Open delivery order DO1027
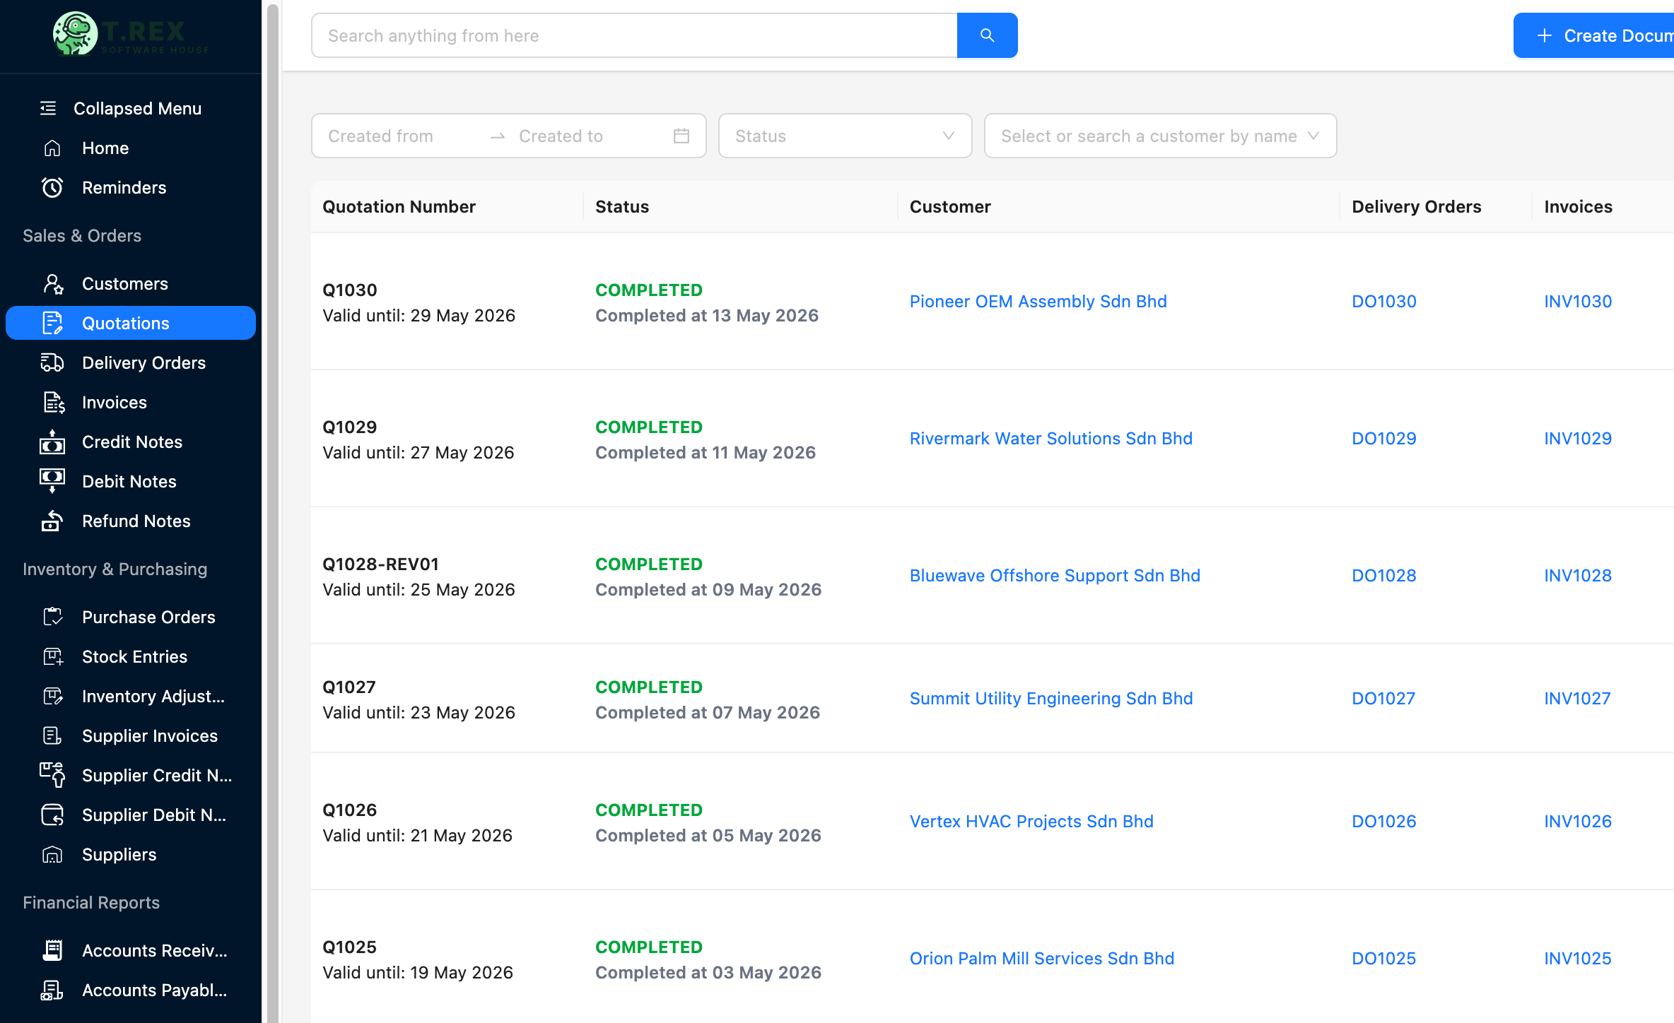The image size is (1674, 1023). (x=1383, y=698)
